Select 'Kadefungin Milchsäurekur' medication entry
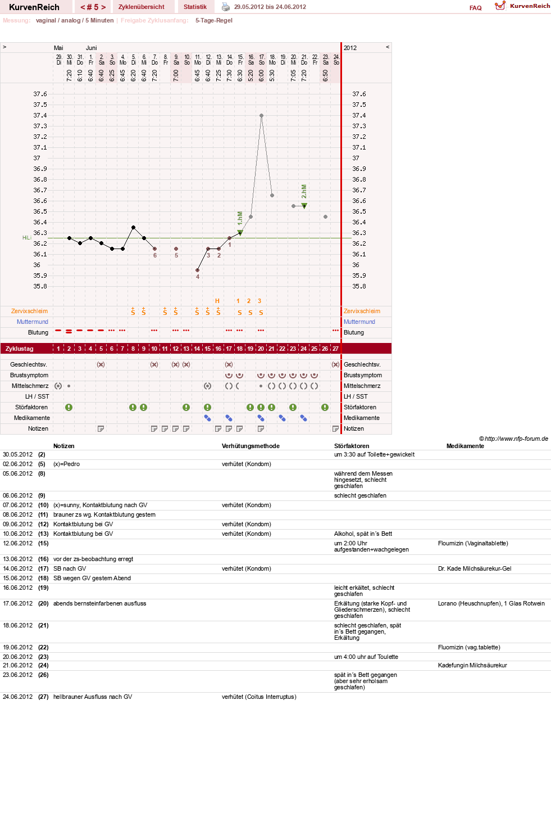The image size is (551, 840). tap(472, 665)
